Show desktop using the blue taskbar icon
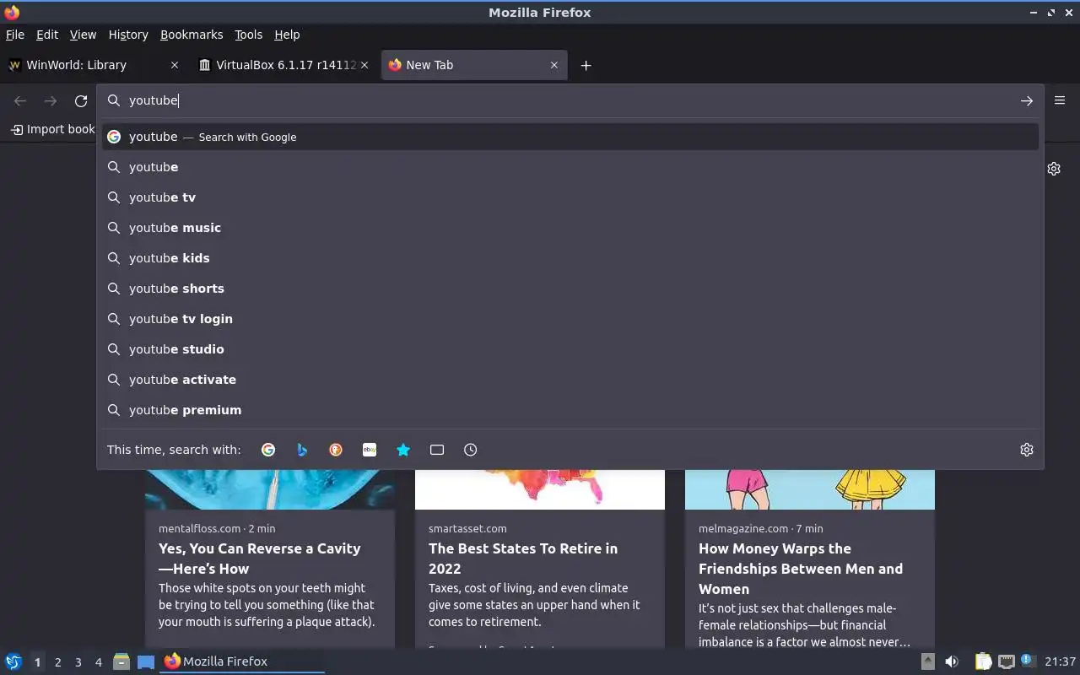The image size is (1080, 675). click(x=146, y=661)
